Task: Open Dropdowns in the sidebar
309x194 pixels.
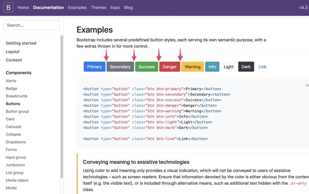Action: 16,142
